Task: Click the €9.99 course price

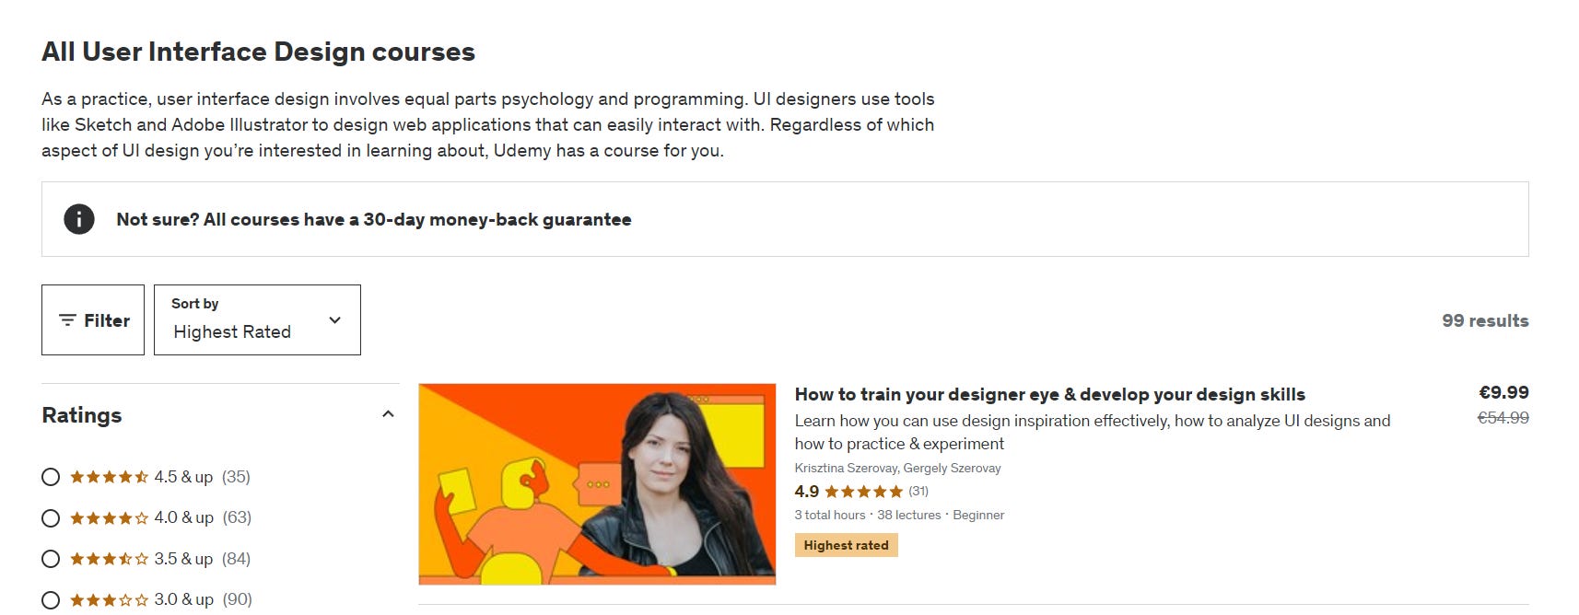Action: (x=1503, y=392)
